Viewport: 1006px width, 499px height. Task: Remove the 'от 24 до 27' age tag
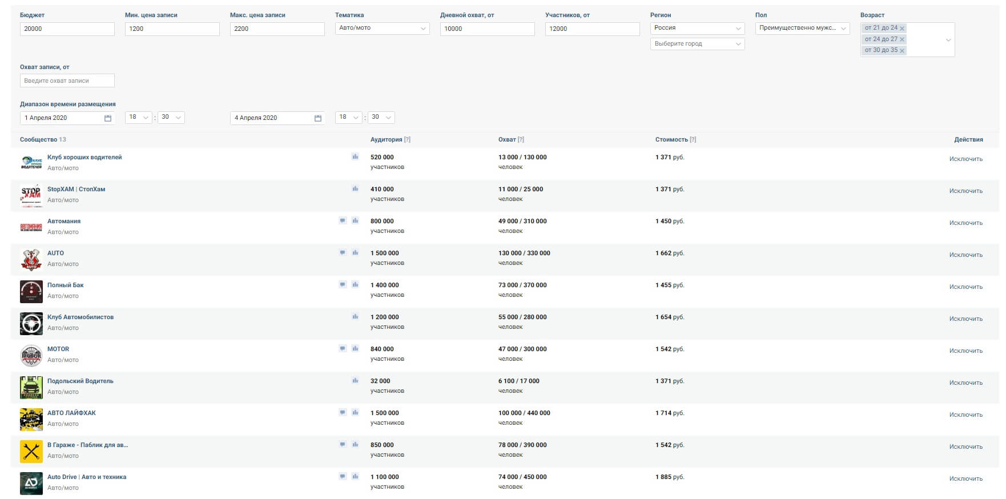pos(902,39)
